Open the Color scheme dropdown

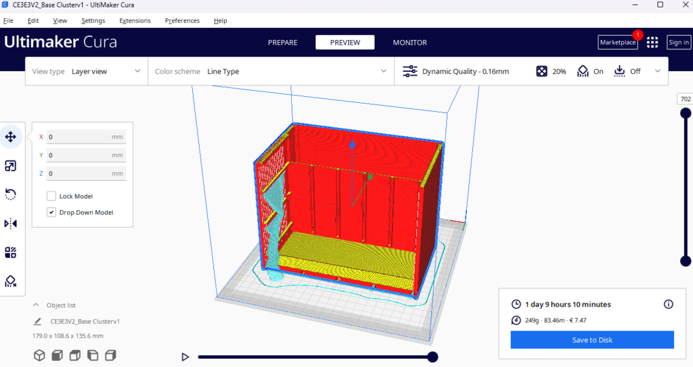click(271, 71)
